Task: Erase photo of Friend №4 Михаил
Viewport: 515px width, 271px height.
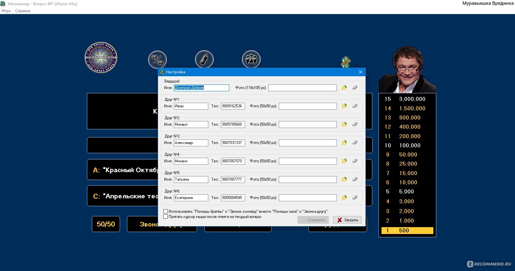Action: pos(355,161)
